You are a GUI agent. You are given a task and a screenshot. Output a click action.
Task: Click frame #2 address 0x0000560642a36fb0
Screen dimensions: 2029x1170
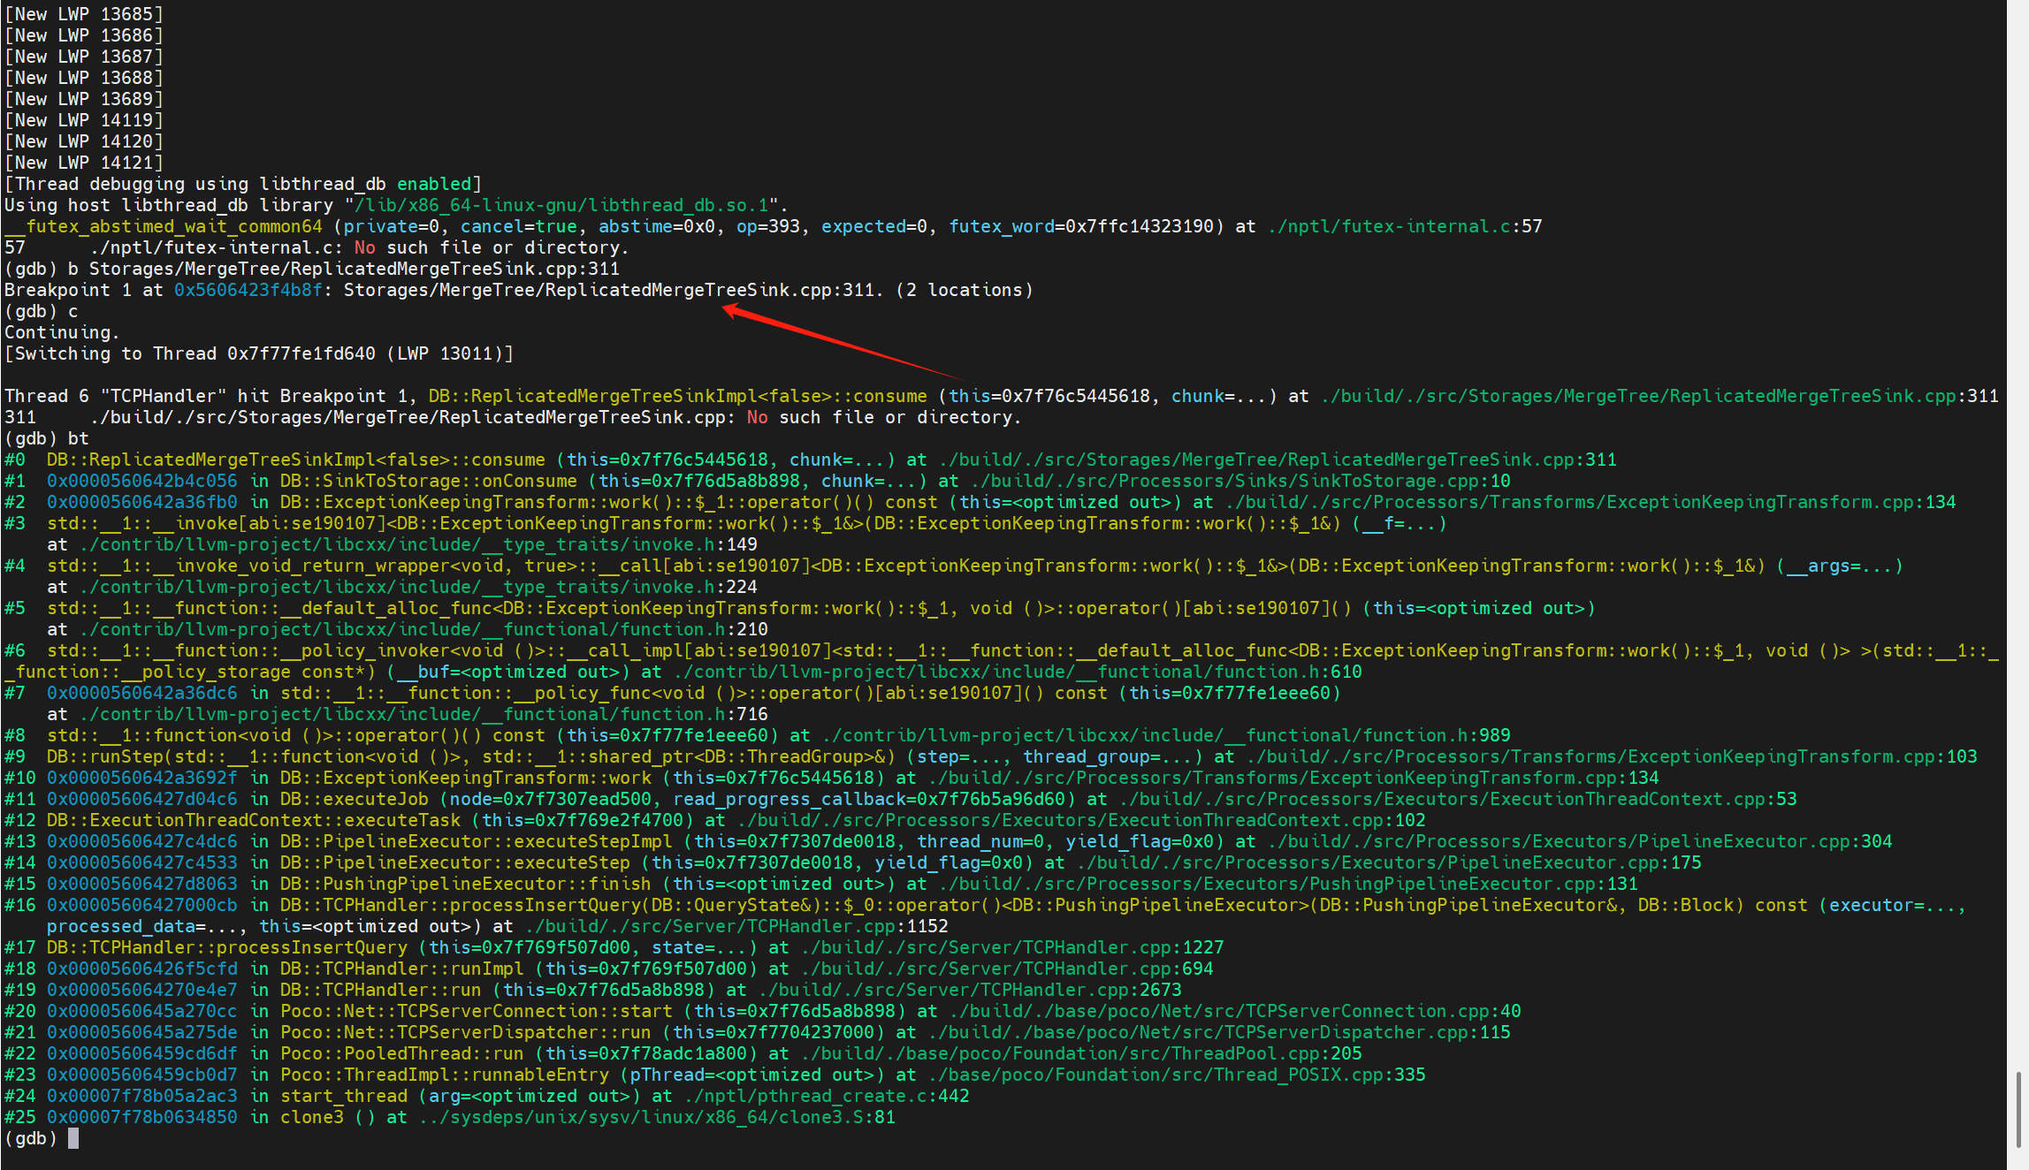(142, 502)
